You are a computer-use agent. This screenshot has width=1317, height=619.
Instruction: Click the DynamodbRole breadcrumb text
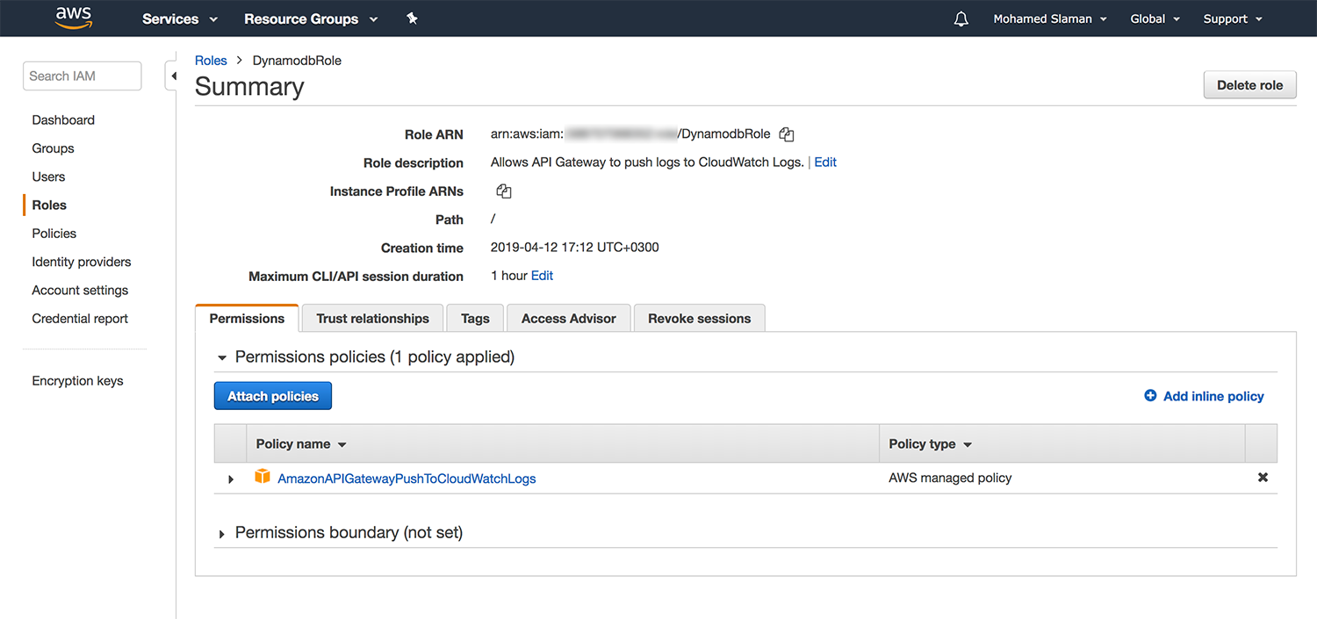pyautogui.click(x=297, y=61)
